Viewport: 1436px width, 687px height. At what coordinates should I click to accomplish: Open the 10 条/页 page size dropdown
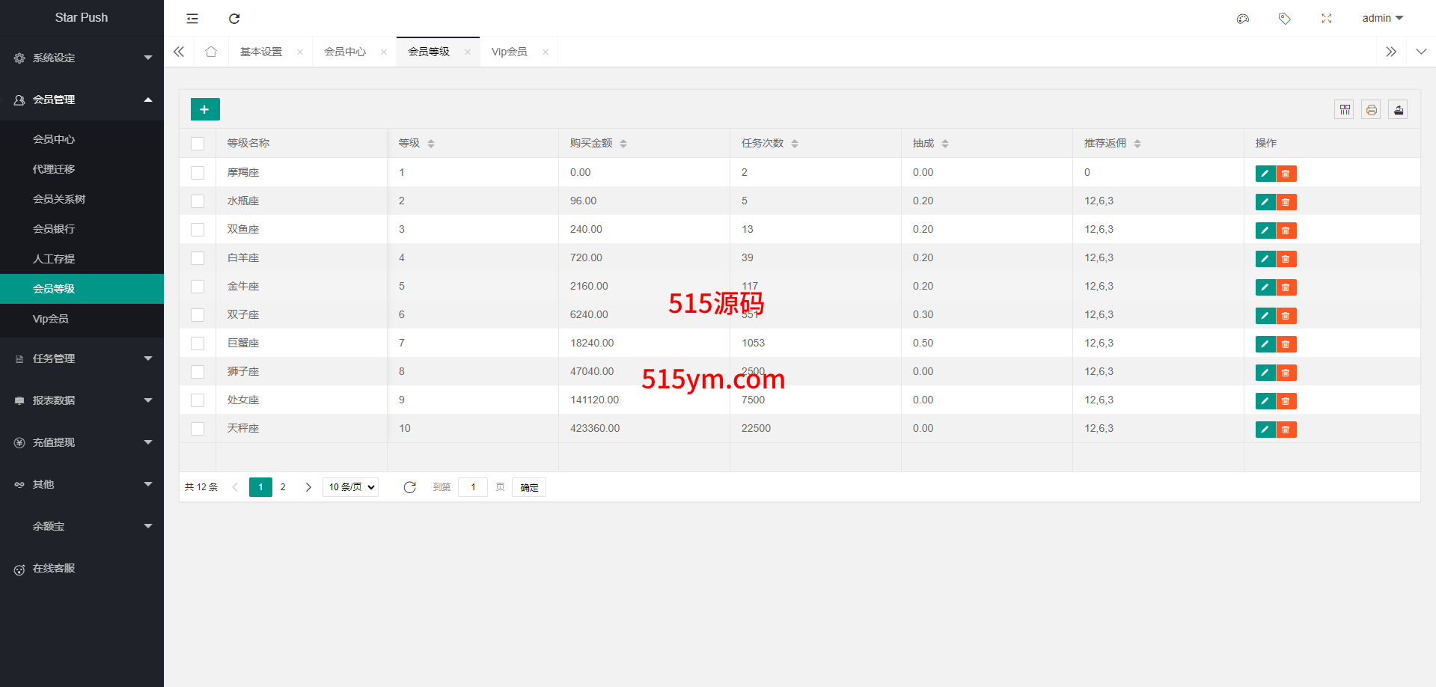[350, 487]
